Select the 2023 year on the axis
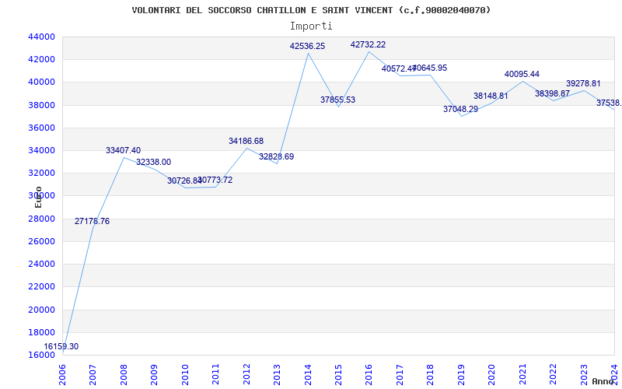622x389 pixels. point(584,375)
